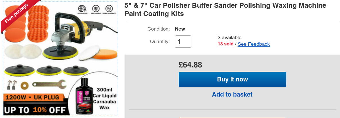The height and width of the screenshot is (118, 340).
Task: Add the polisher kit to basket
Action: pos(232,94)
